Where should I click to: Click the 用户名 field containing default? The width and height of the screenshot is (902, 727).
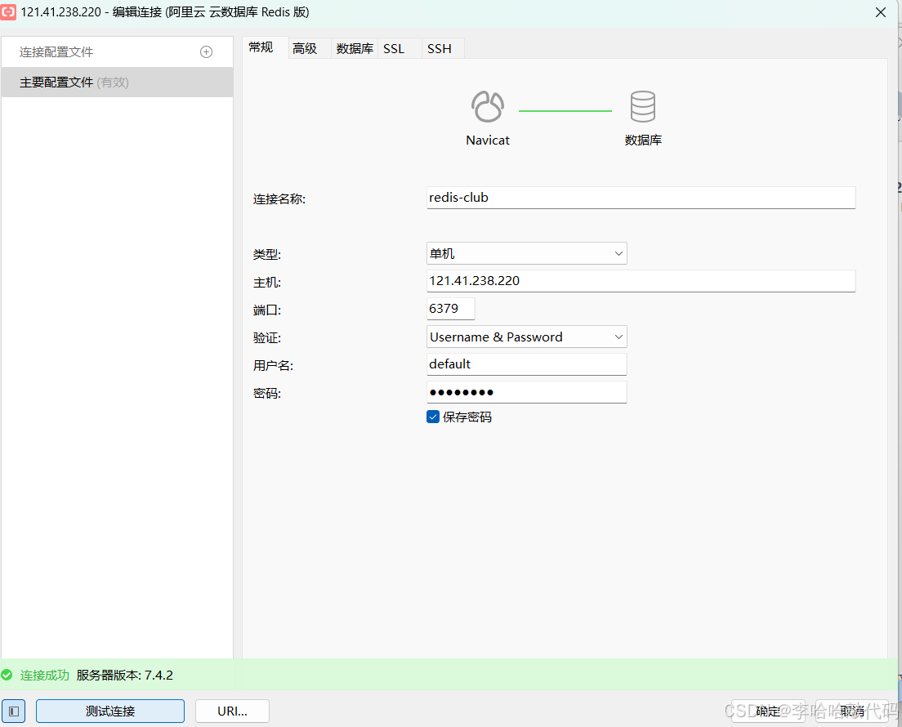526,364
